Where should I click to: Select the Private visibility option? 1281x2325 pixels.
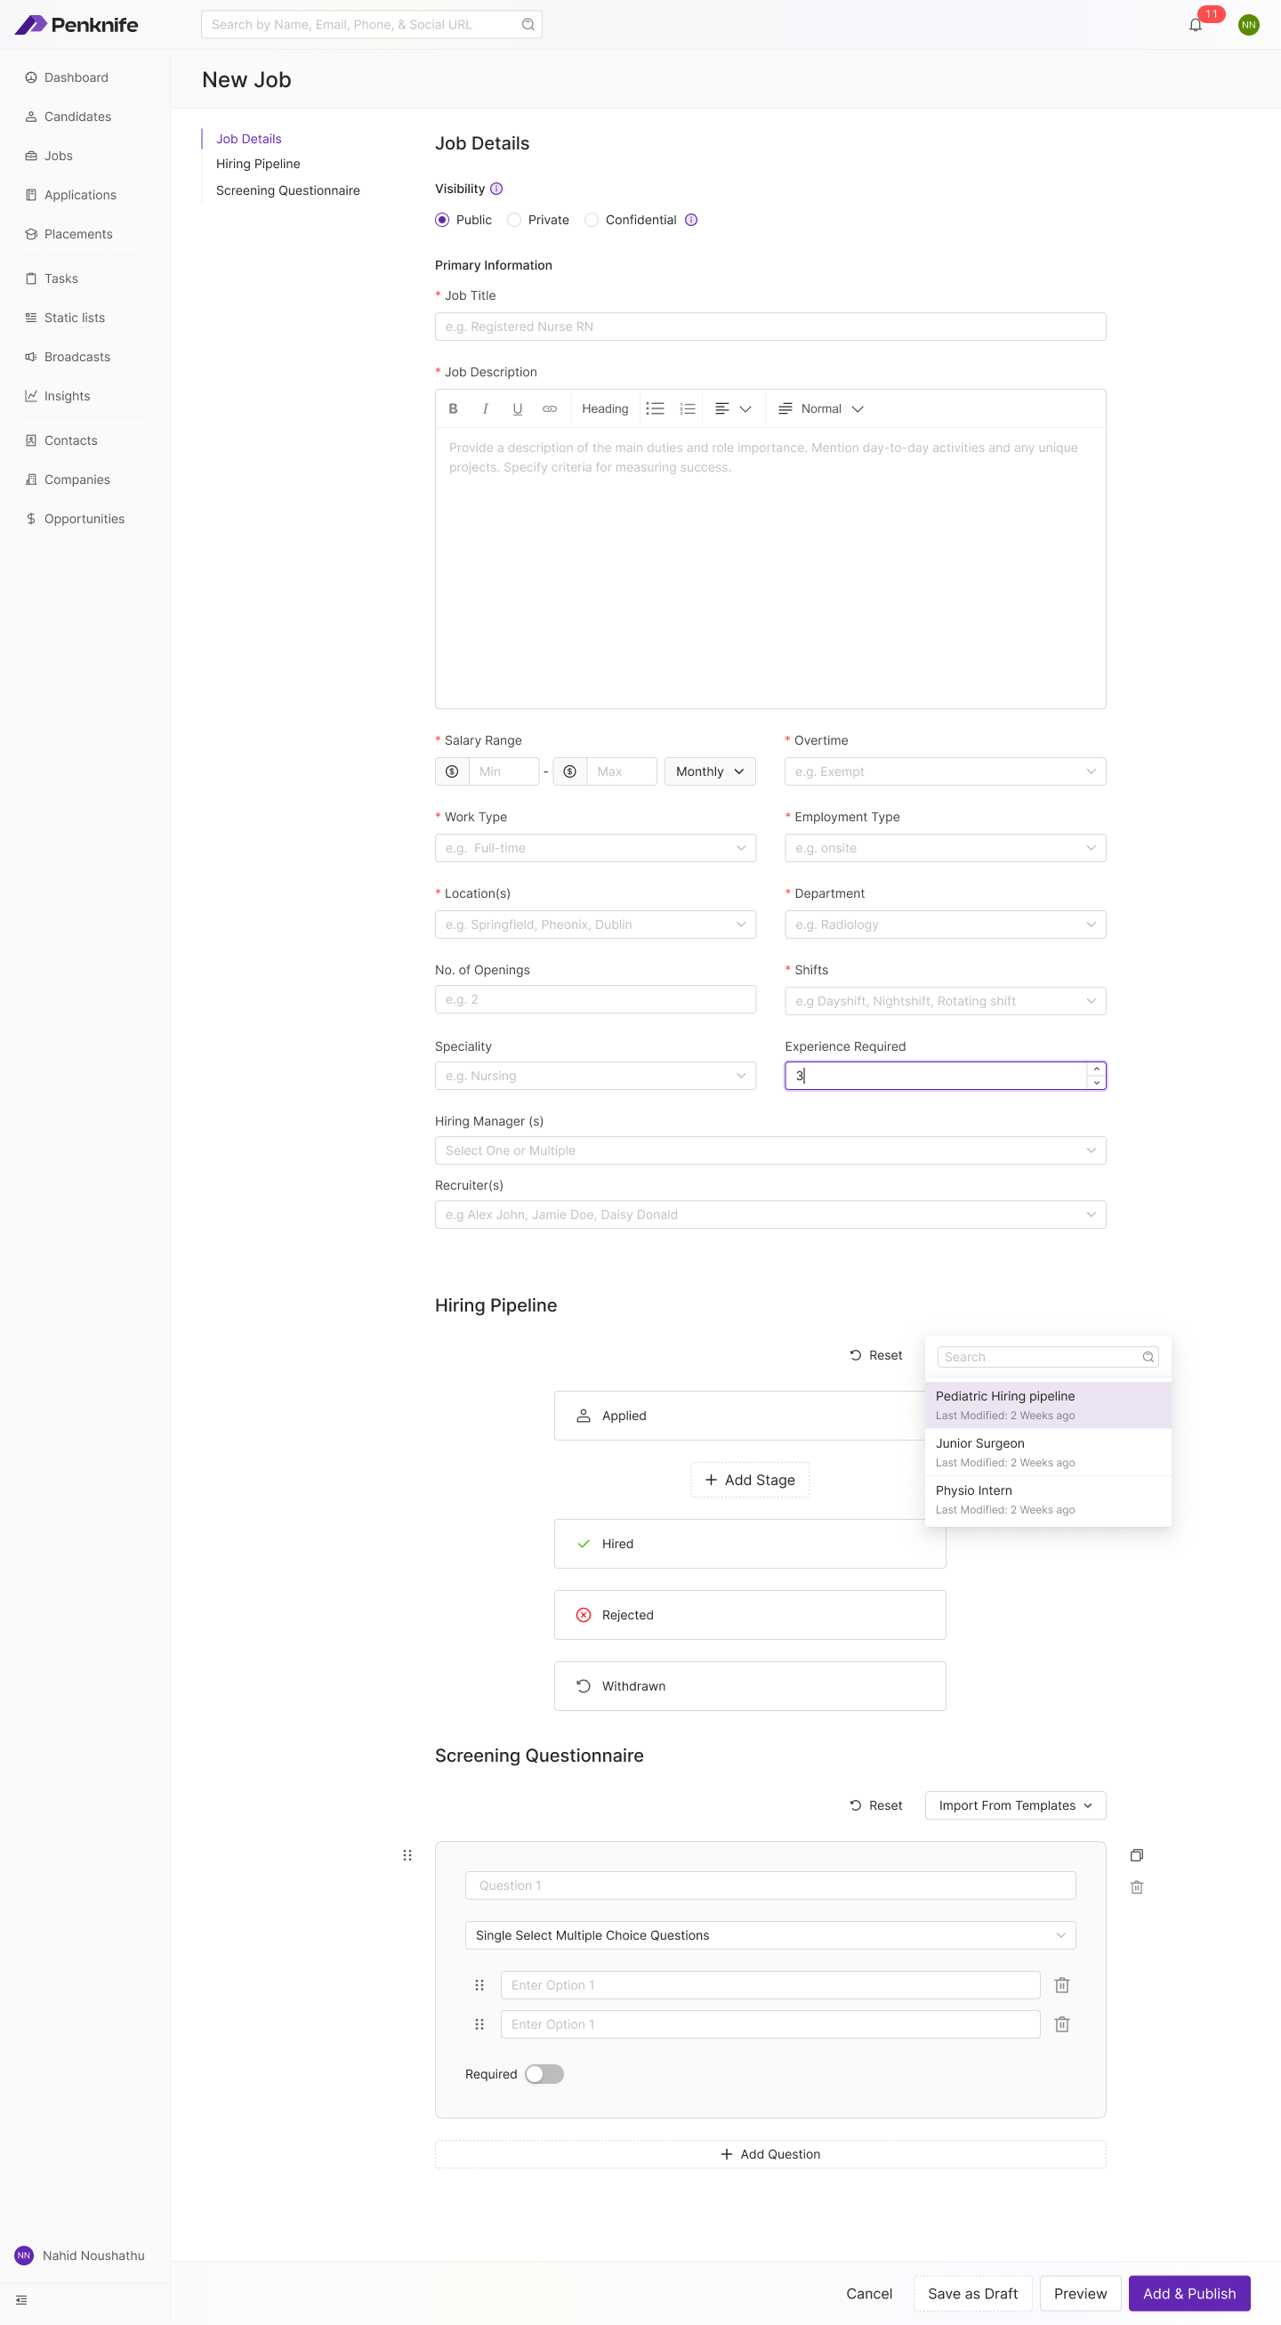point(538,221)
